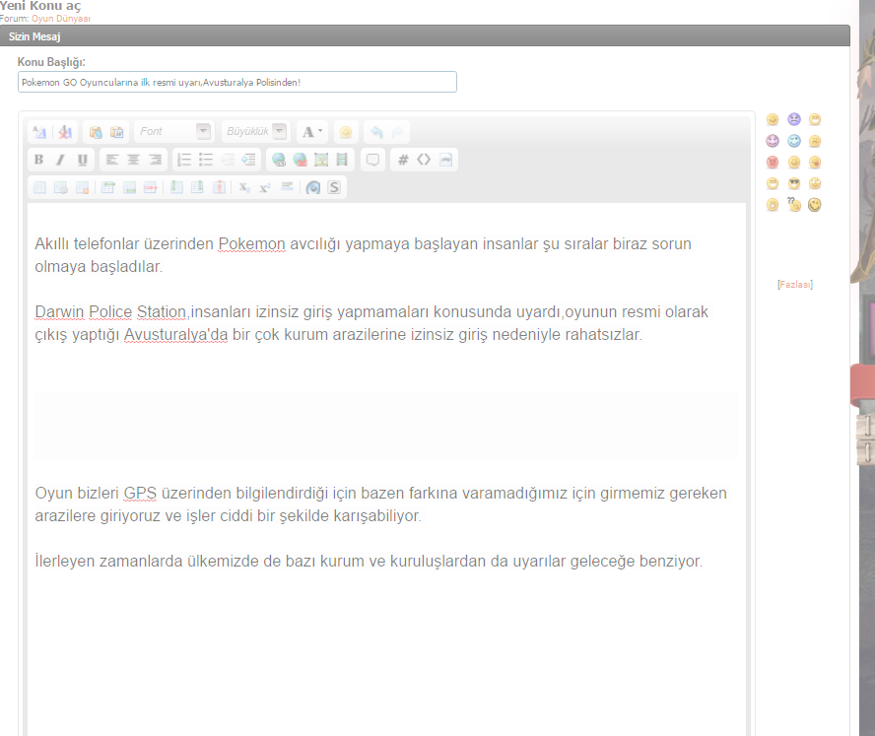The image size is (875, 736).
Task: Insert the pink smiley
Action: [773, 141]
